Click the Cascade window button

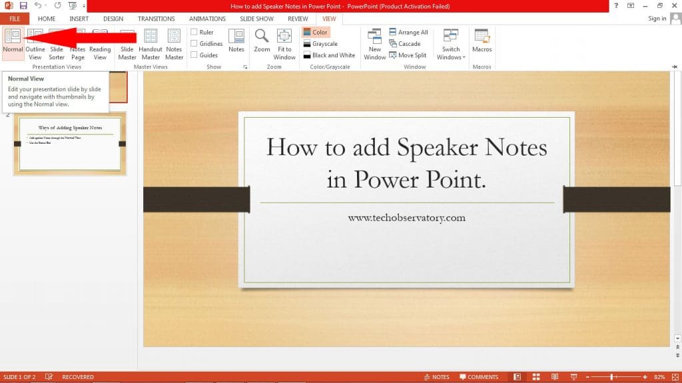pos(408,43)
